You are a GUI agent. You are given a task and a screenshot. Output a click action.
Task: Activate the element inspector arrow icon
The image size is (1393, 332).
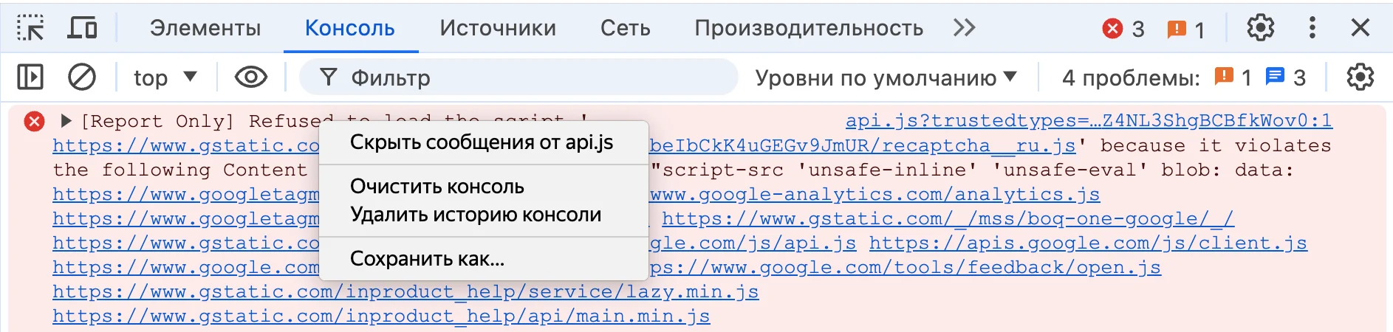(x=30, y=28)
